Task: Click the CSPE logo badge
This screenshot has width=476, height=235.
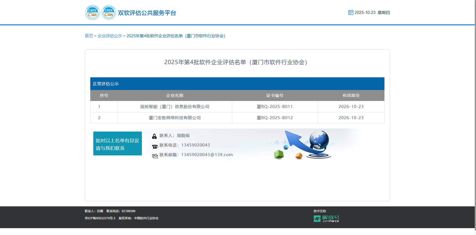Action: pyautogui.click(x=92, y=12)
